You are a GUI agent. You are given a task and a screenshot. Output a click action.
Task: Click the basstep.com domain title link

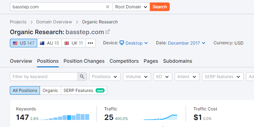[85, 32]
